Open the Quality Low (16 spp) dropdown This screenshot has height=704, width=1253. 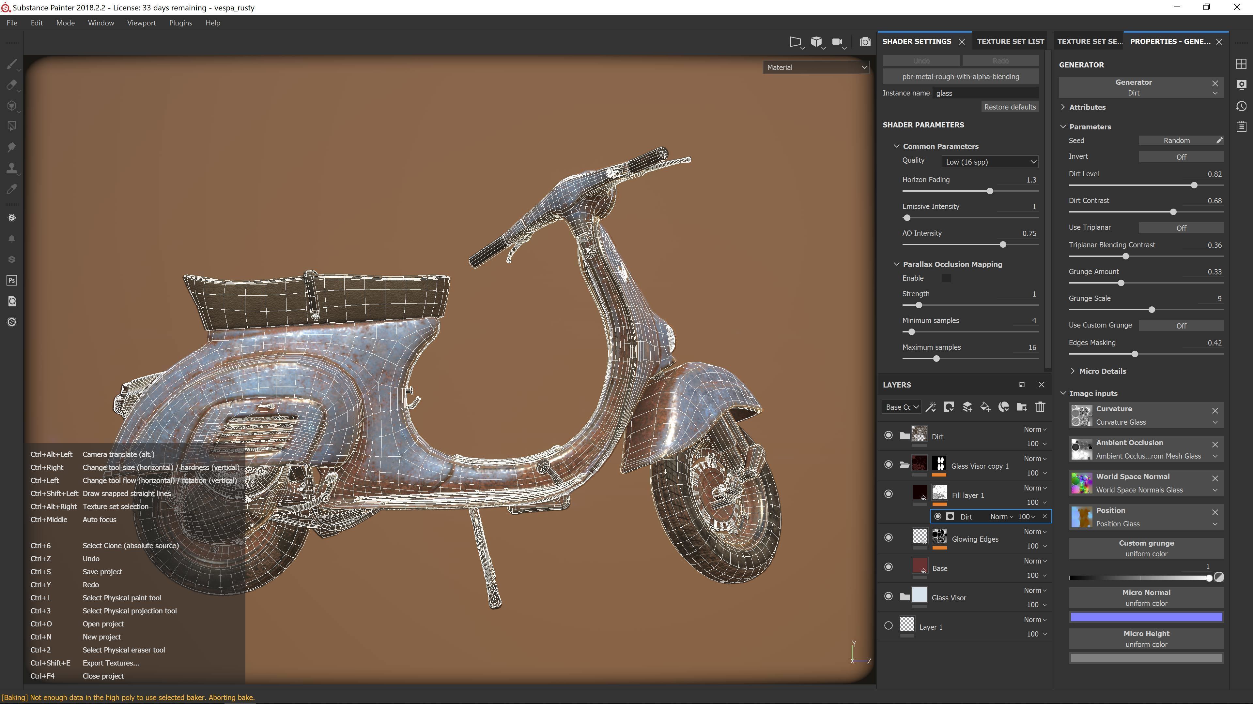(990, 162)
